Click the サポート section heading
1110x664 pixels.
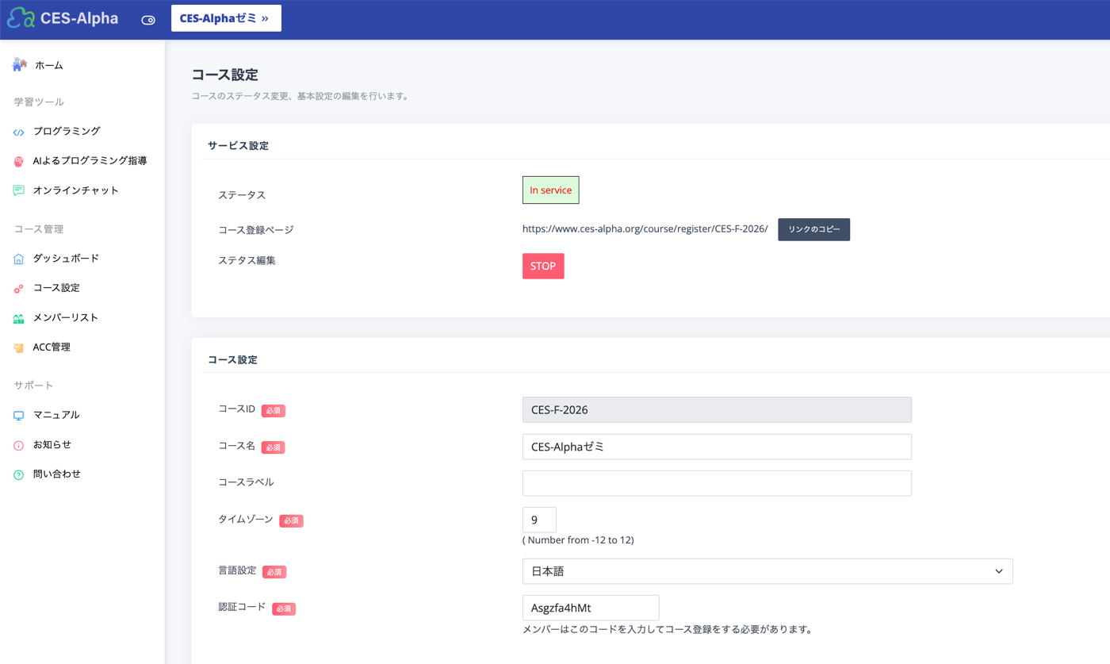coord(33,386)
